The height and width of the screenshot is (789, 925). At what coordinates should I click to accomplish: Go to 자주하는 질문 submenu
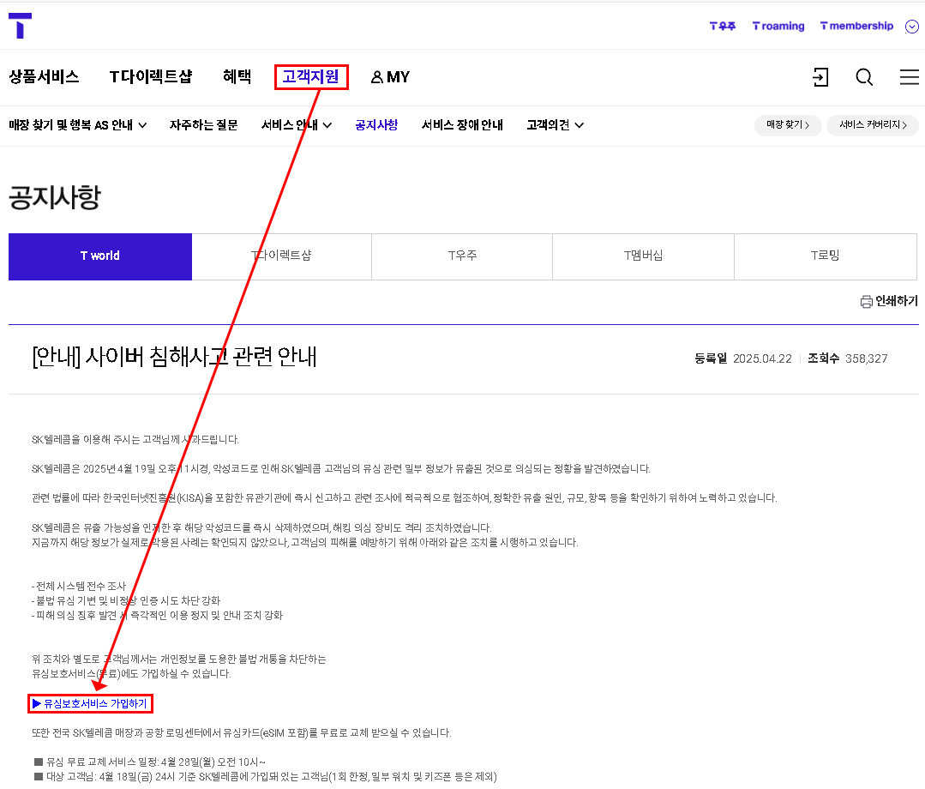203,125
